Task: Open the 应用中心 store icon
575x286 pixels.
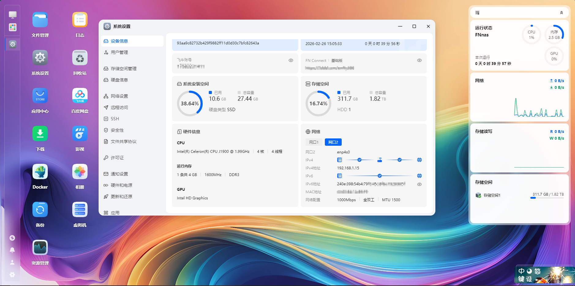Action: (x=40, y=96)
